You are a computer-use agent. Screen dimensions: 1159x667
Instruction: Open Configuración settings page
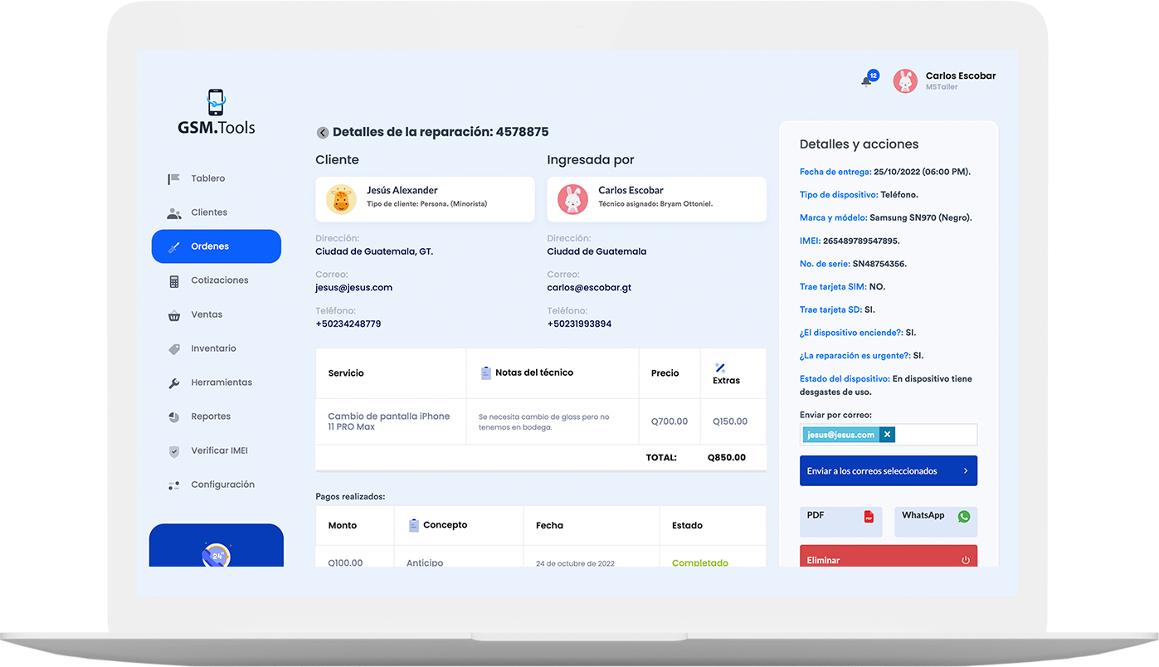222,484
